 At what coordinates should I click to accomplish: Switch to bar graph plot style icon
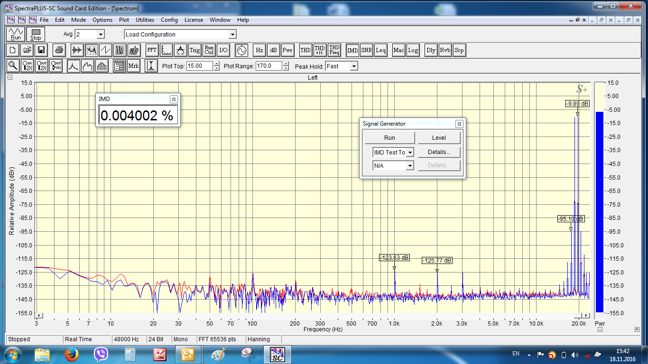[x=102, y=66]
